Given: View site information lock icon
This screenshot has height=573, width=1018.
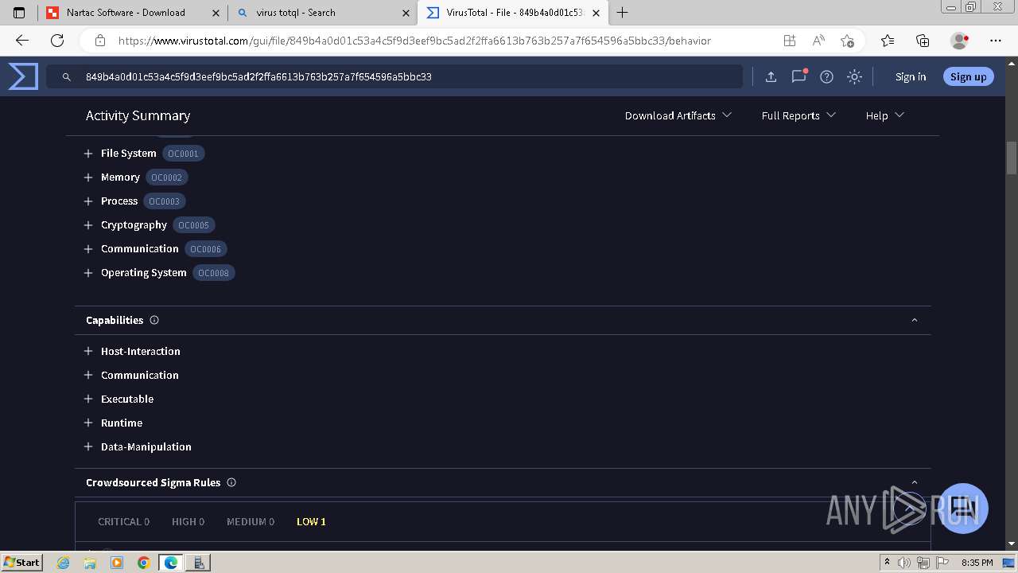Looking at the screenshot, I should pyautogui.click(x=100, y=41).
